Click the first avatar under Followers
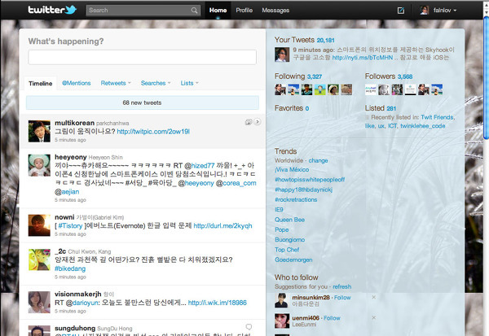The height and width of the screenshot is (336, 489). [x=371, y=89]
